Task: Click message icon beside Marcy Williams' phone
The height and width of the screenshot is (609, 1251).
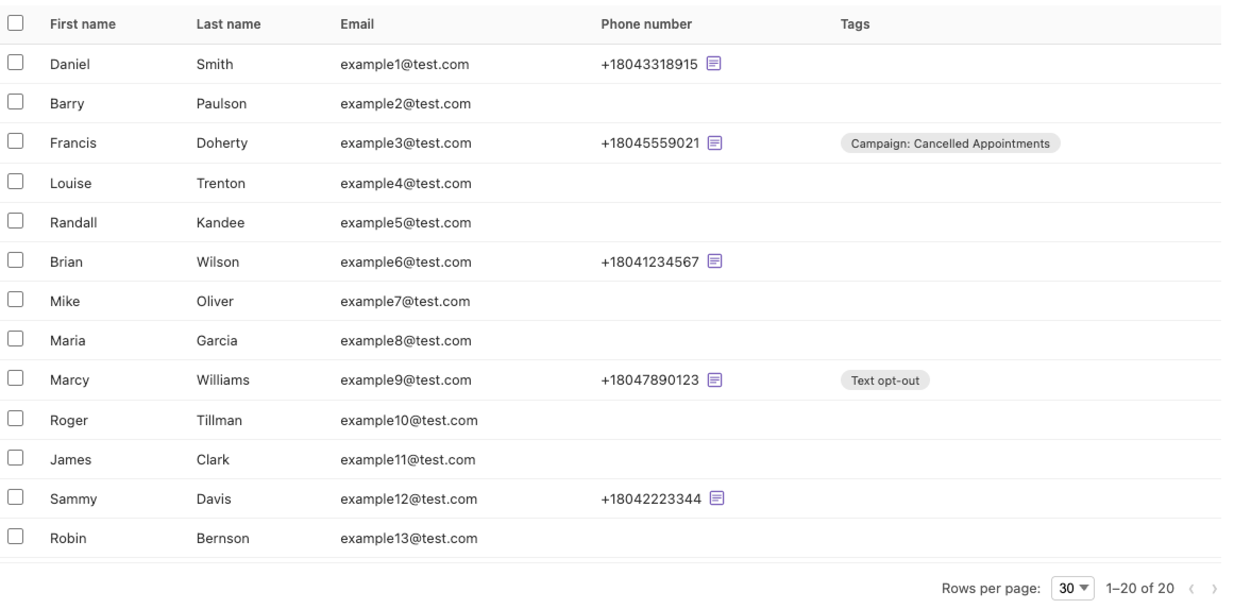Action: point(715,380)
